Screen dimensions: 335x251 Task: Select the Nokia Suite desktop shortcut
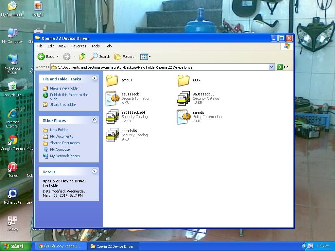(x=13, y=196)
